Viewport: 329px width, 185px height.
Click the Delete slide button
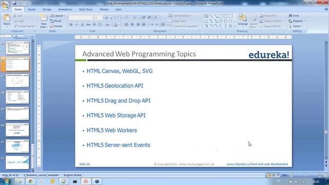[x=56, y=26]
